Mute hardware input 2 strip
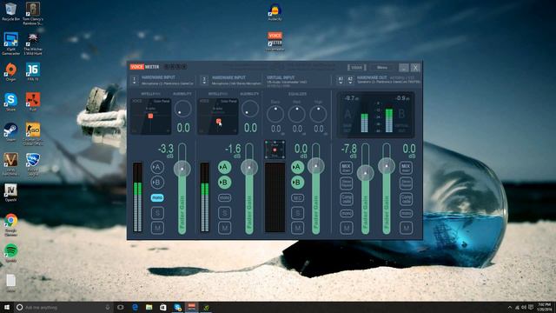 [224, 228]
